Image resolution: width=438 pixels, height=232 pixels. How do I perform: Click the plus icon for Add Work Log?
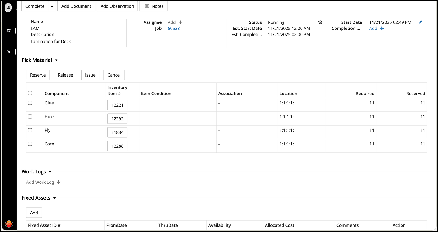click(x=59, y=182)
